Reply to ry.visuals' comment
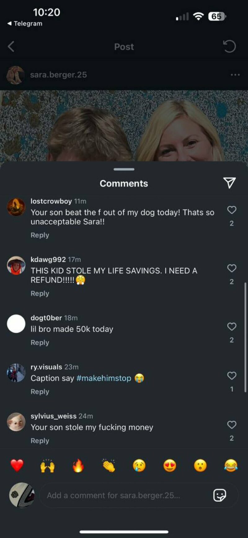The width and height of the screenshot is (248, 538). coord(40,392)
